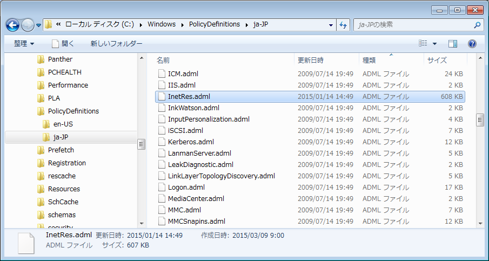Click the change view icon

[423, 43]
